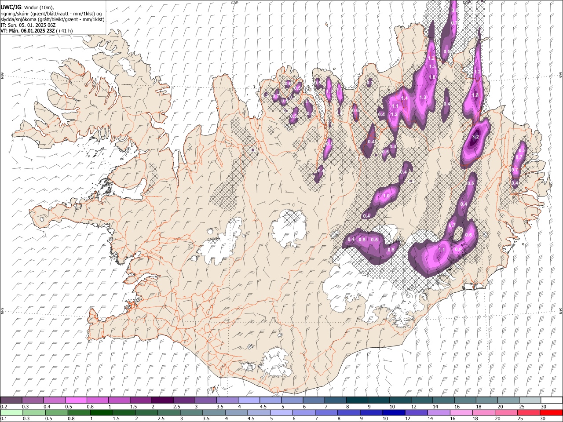Pick the 8–9 dark teal snow swatch
The image size is (563, 422).
tap(357, 400)
